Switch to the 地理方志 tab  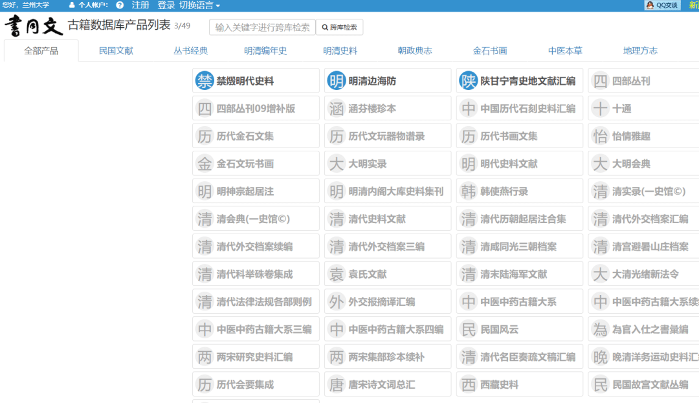click(x=640, y=50)
